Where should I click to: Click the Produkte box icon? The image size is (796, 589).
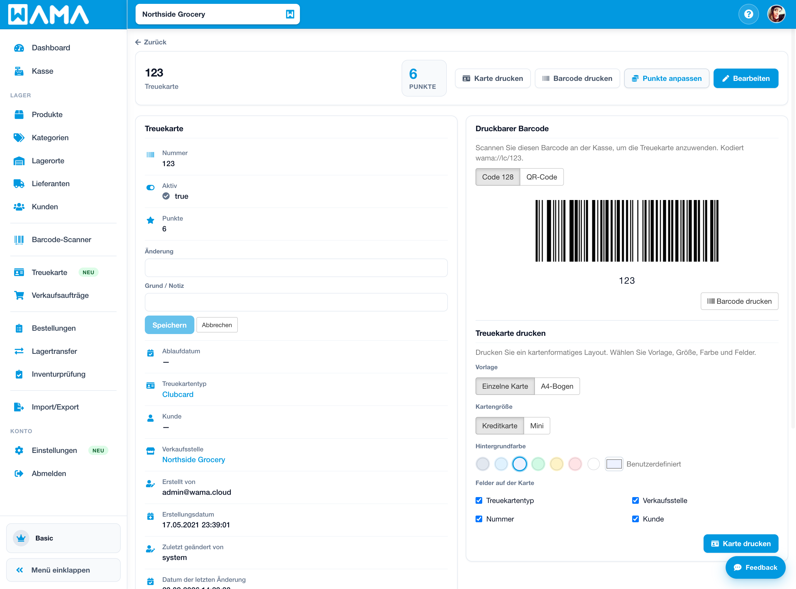pos(19,115)
